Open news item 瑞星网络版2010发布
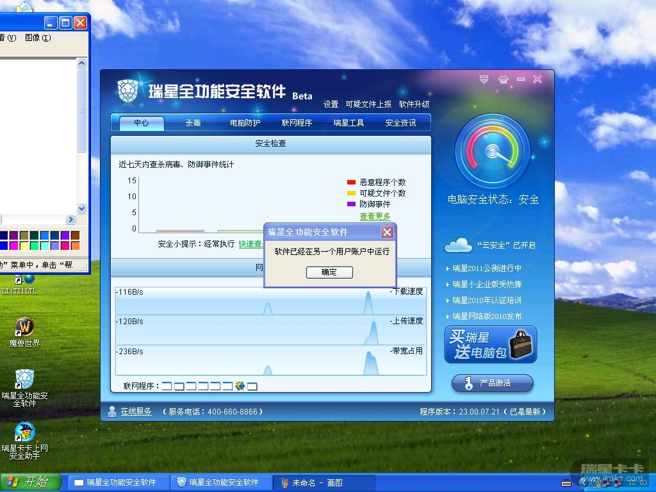Viewport: 656px width, 492px height. point(487,316)
